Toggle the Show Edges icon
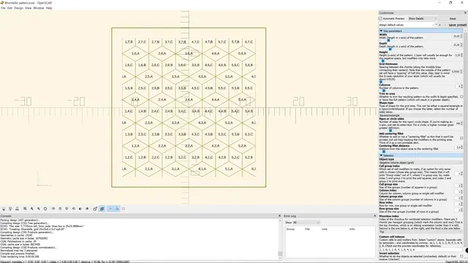Image resolution: width=468 pixels, height=263 pixels. click(x=124, y=209)
